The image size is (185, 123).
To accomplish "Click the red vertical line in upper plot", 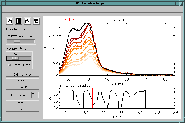I will (106, 49).
